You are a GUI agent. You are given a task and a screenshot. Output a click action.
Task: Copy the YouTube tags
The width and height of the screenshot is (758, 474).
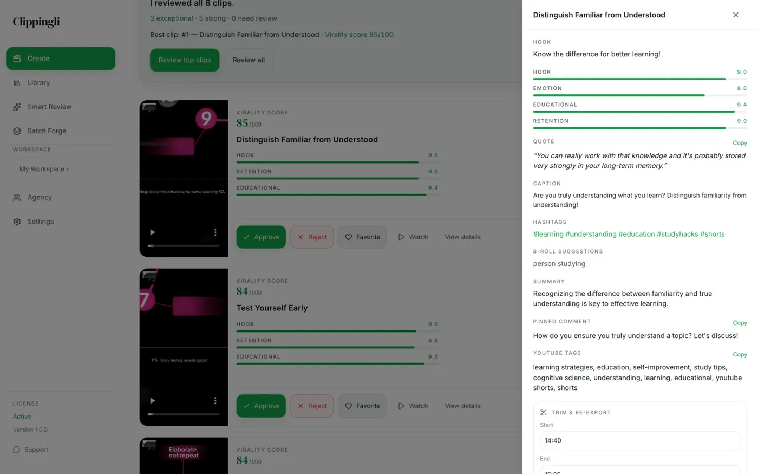[740, 355]
